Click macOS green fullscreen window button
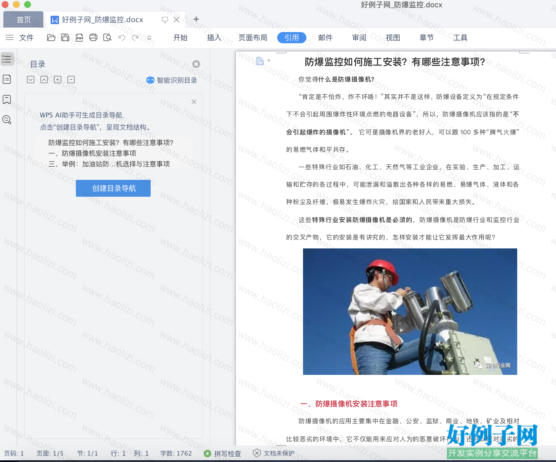Viewport: 556px width, 462px height. click(28, 4)
